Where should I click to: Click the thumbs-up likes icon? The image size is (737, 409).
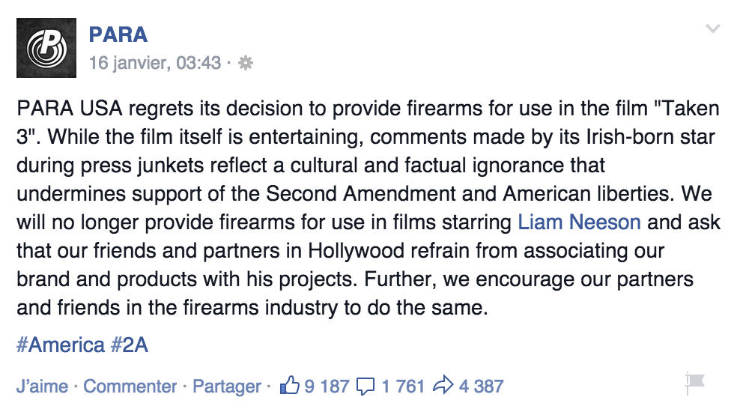tap(289, 387)
